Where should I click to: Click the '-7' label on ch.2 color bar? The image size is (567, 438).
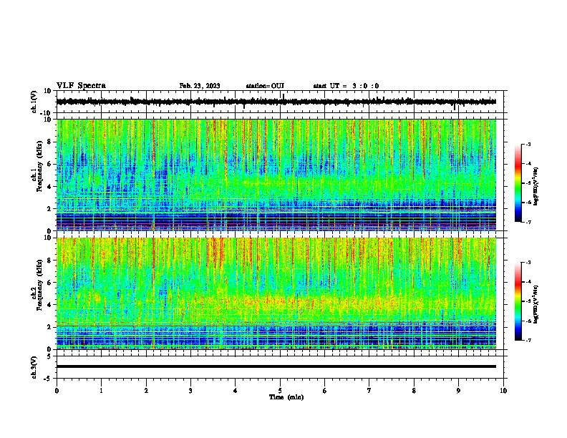coord(528,340)
